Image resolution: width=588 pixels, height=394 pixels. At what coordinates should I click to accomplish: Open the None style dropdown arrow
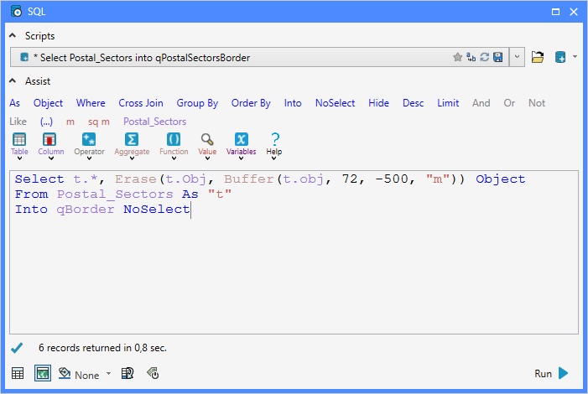pyautogui.click(x=109, y=373)
